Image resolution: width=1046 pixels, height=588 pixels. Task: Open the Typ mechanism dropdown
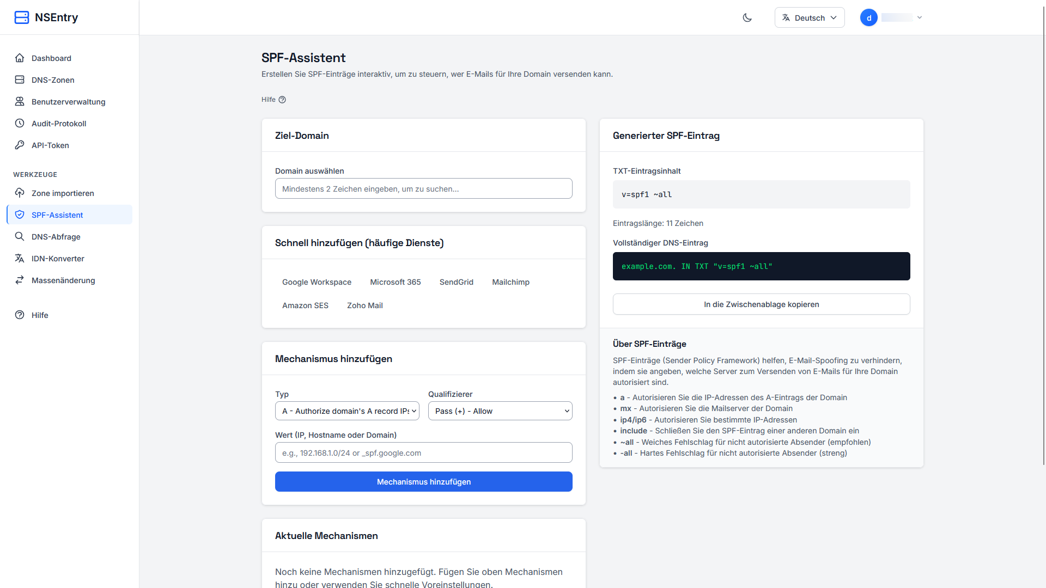[x=347, y=411]
